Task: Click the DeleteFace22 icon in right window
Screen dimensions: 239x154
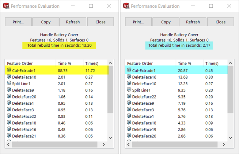Action: pyautogui.click(x=129, y=96)
